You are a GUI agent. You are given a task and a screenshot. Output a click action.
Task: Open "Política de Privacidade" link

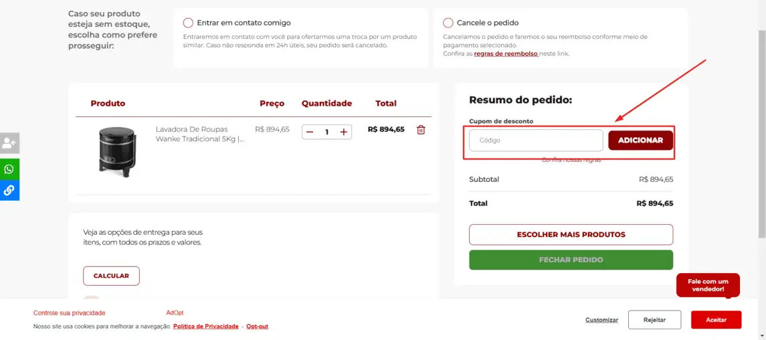[x=206, y=327]
